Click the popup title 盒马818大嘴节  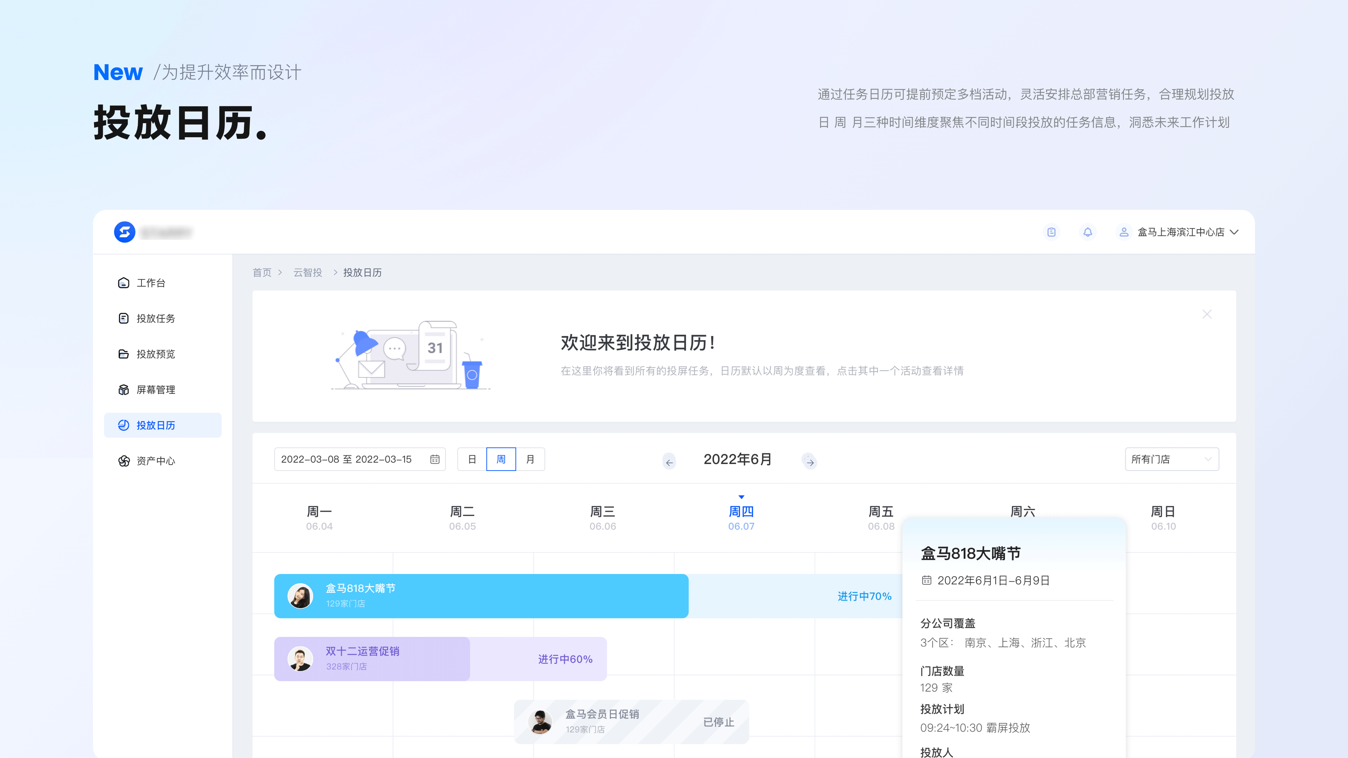970,553
